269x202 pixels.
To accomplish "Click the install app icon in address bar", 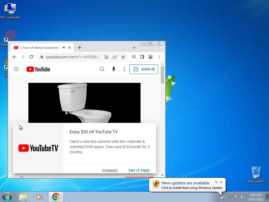I will tap(106, 57).
